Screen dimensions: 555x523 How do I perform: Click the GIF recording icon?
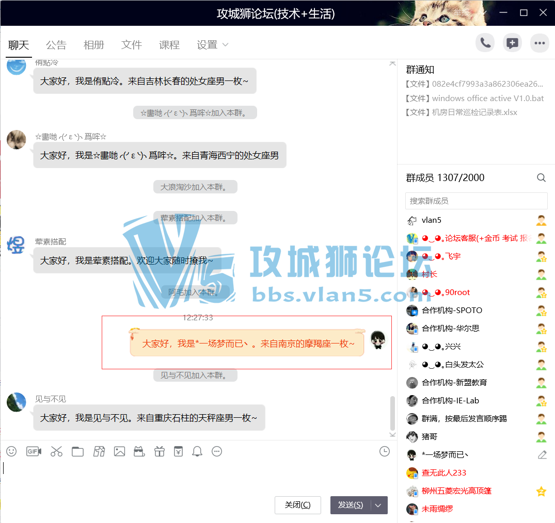tap(34, 451)
